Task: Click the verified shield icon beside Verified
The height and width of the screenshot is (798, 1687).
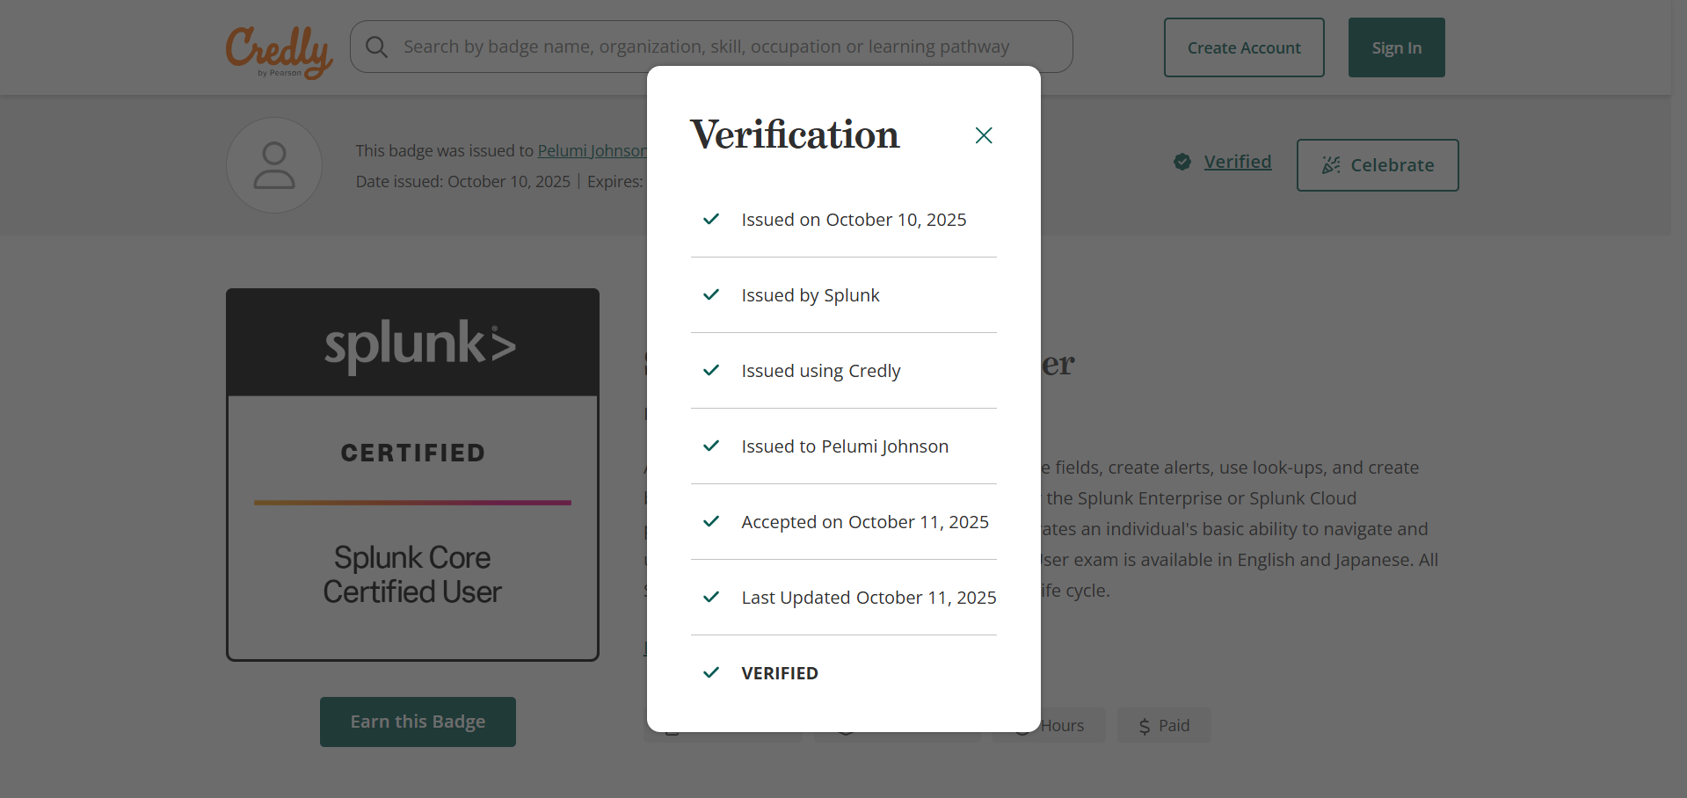Action: tap(1182, 162)
